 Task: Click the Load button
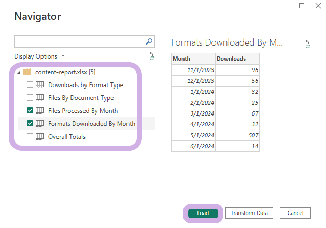pos(203,213)
